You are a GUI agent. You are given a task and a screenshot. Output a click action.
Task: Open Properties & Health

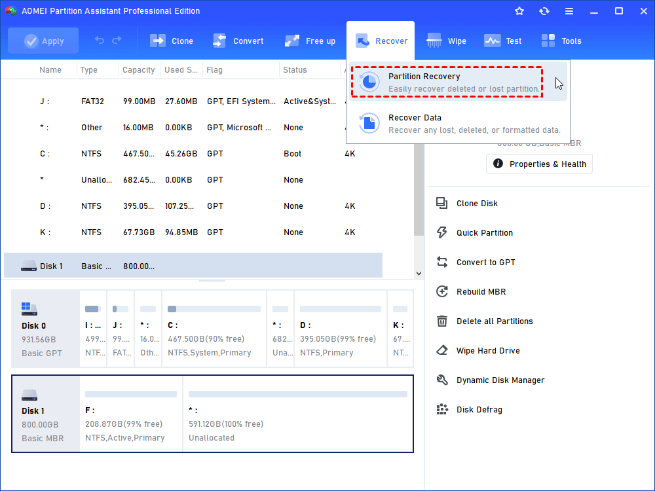coord(539,164)
